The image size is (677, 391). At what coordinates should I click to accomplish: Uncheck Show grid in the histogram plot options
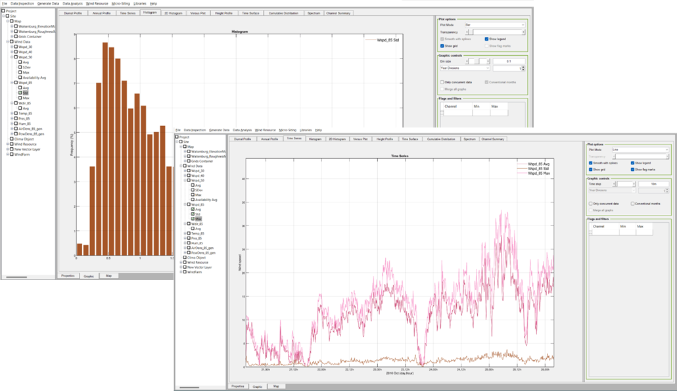(x=442, y=45)
